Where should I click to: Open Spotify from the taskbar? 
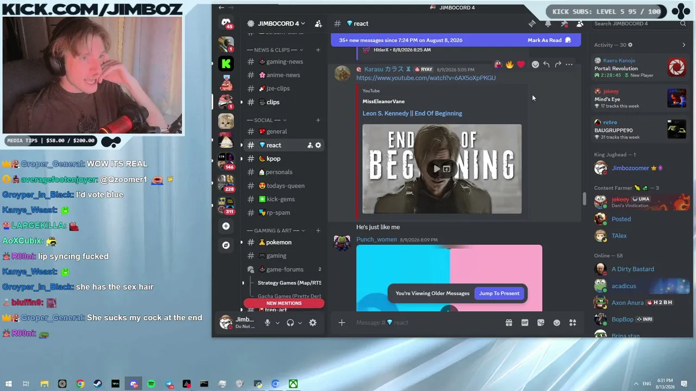[x=151, y=384]
